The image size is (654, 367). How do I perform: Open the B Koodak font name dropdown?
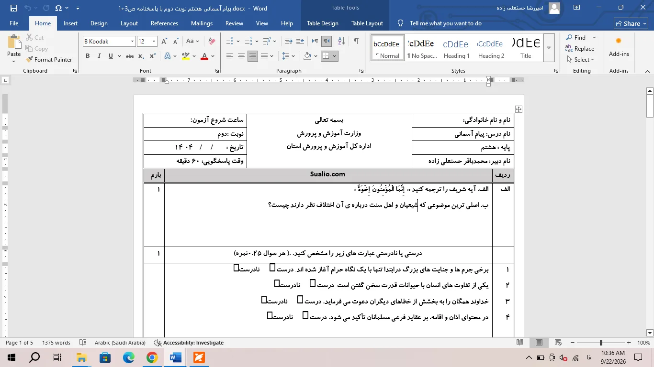click(x=132, y=42)
